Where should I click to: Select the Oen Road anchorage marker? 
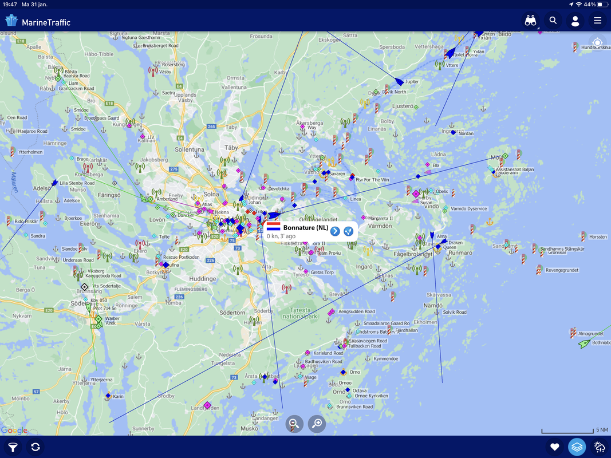2,117
